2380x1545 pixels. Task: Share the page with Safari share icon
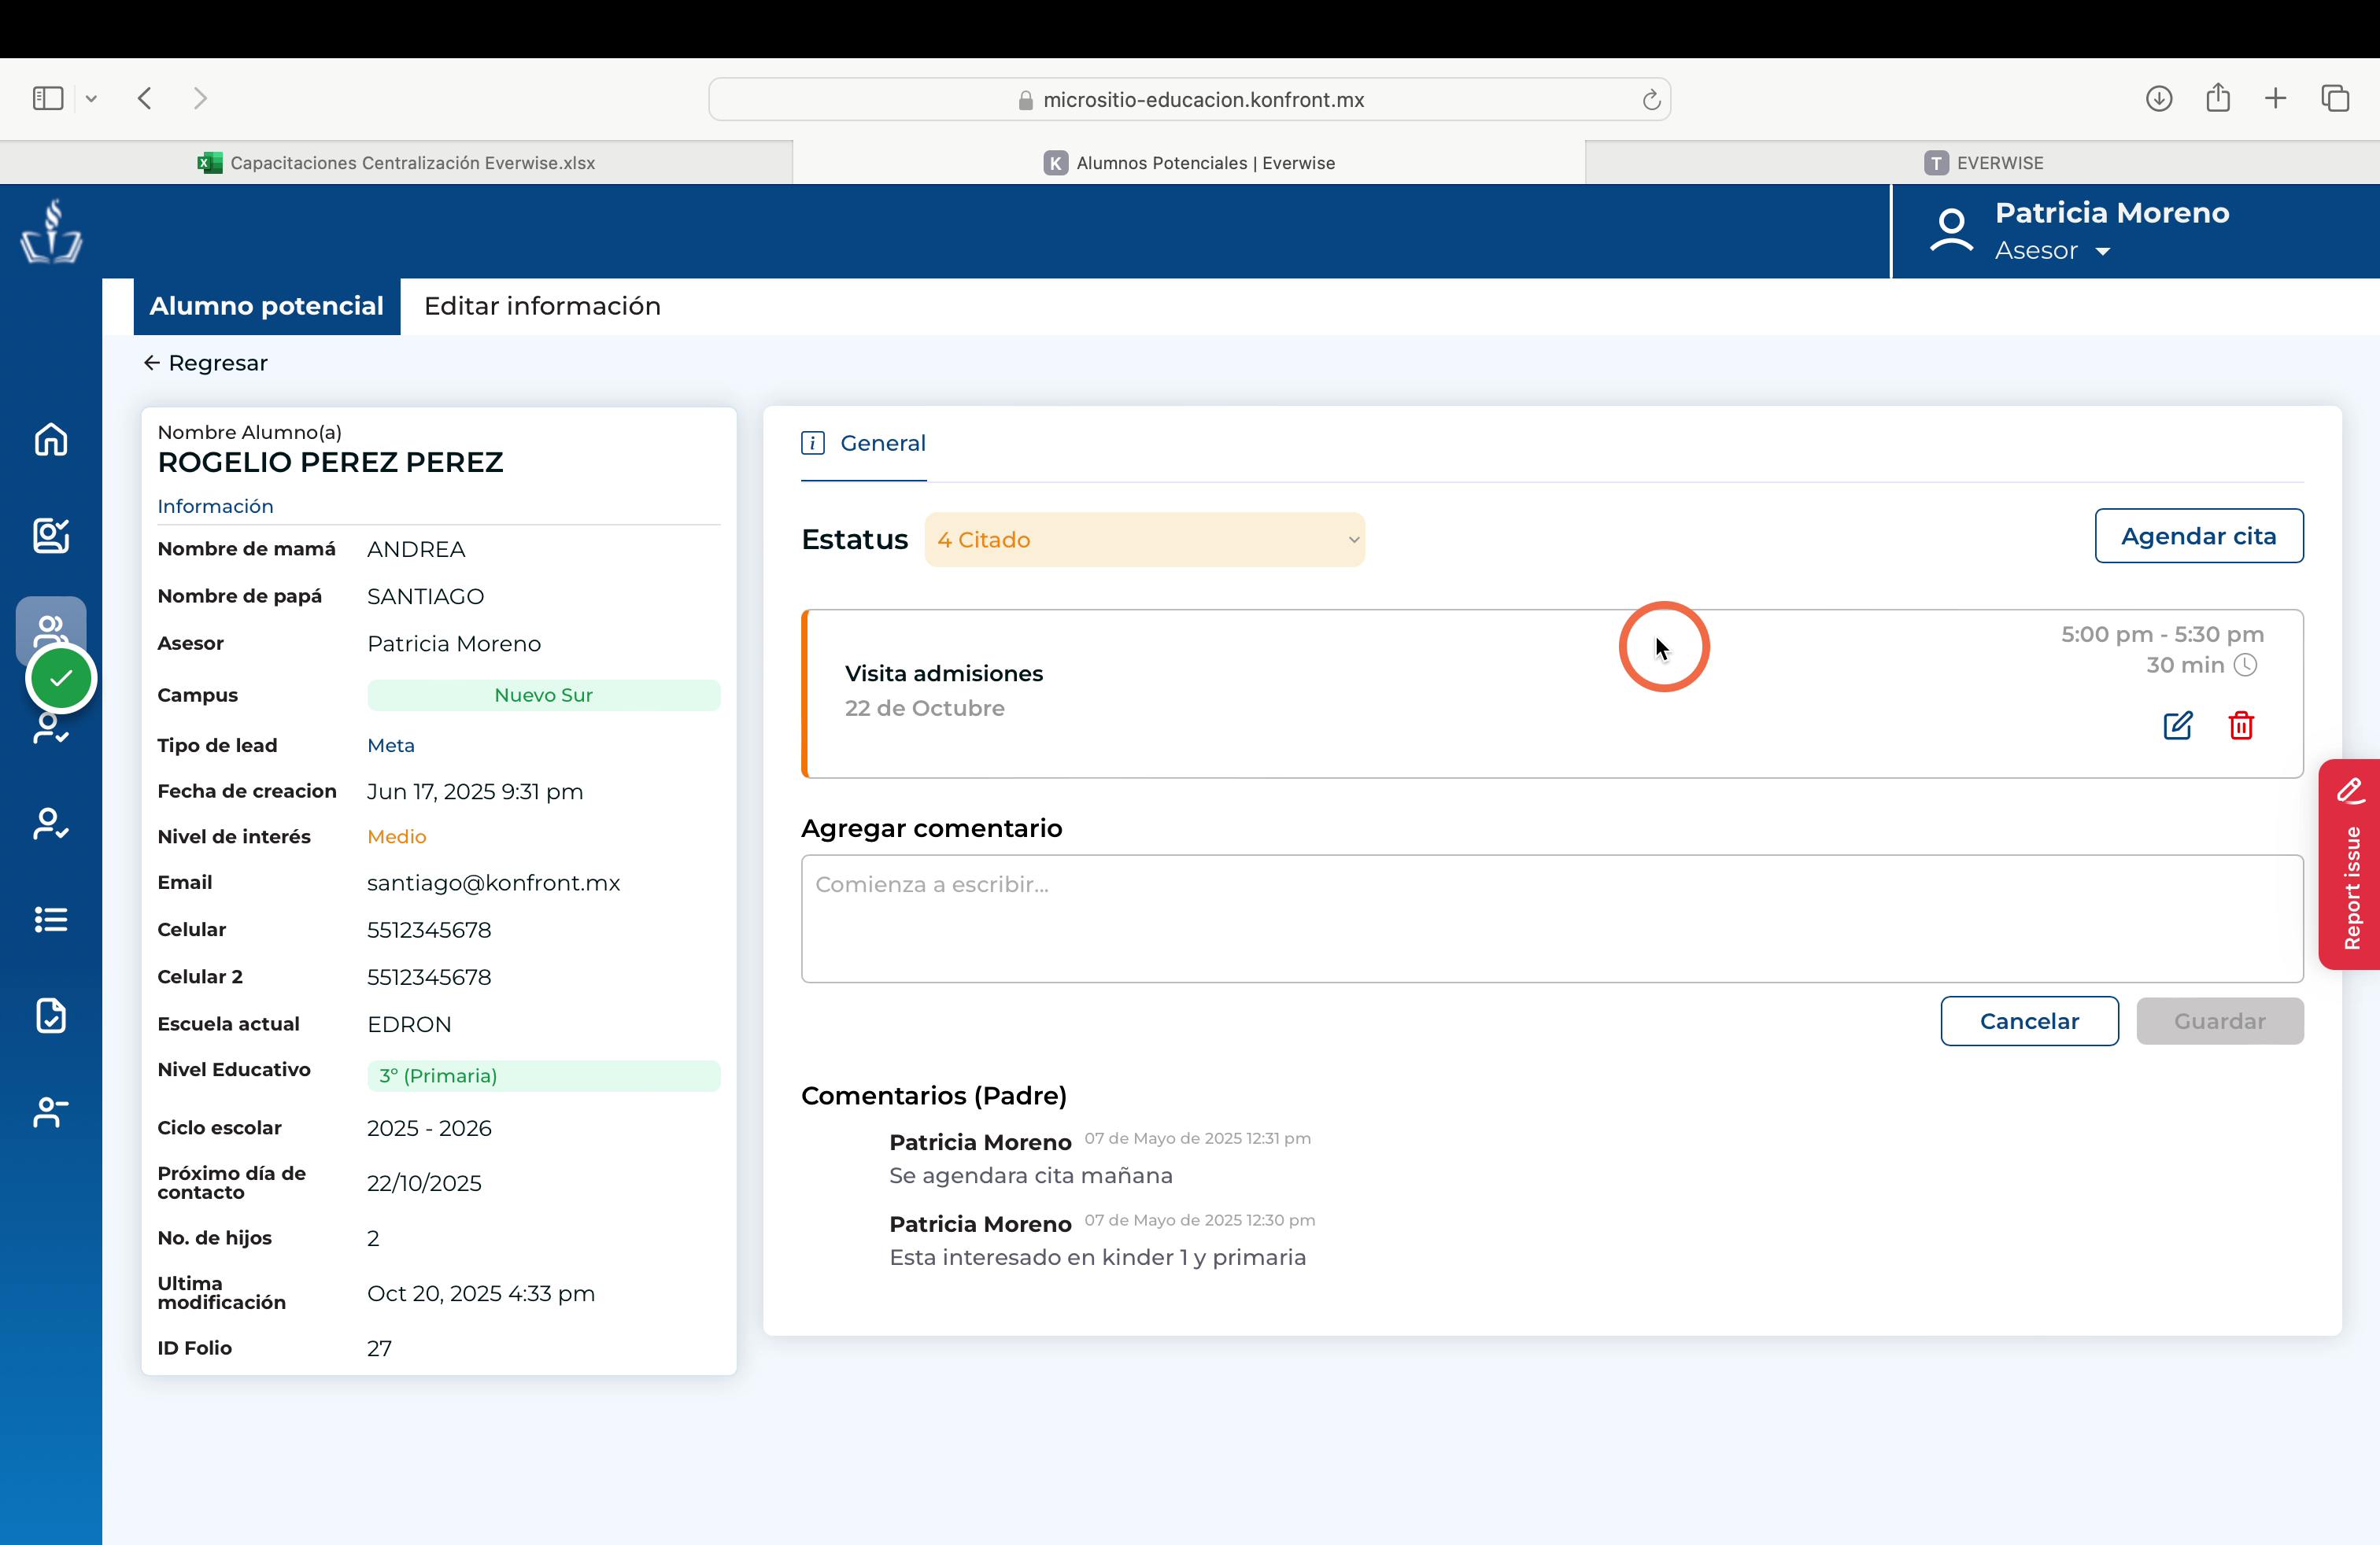[2218, 97]
